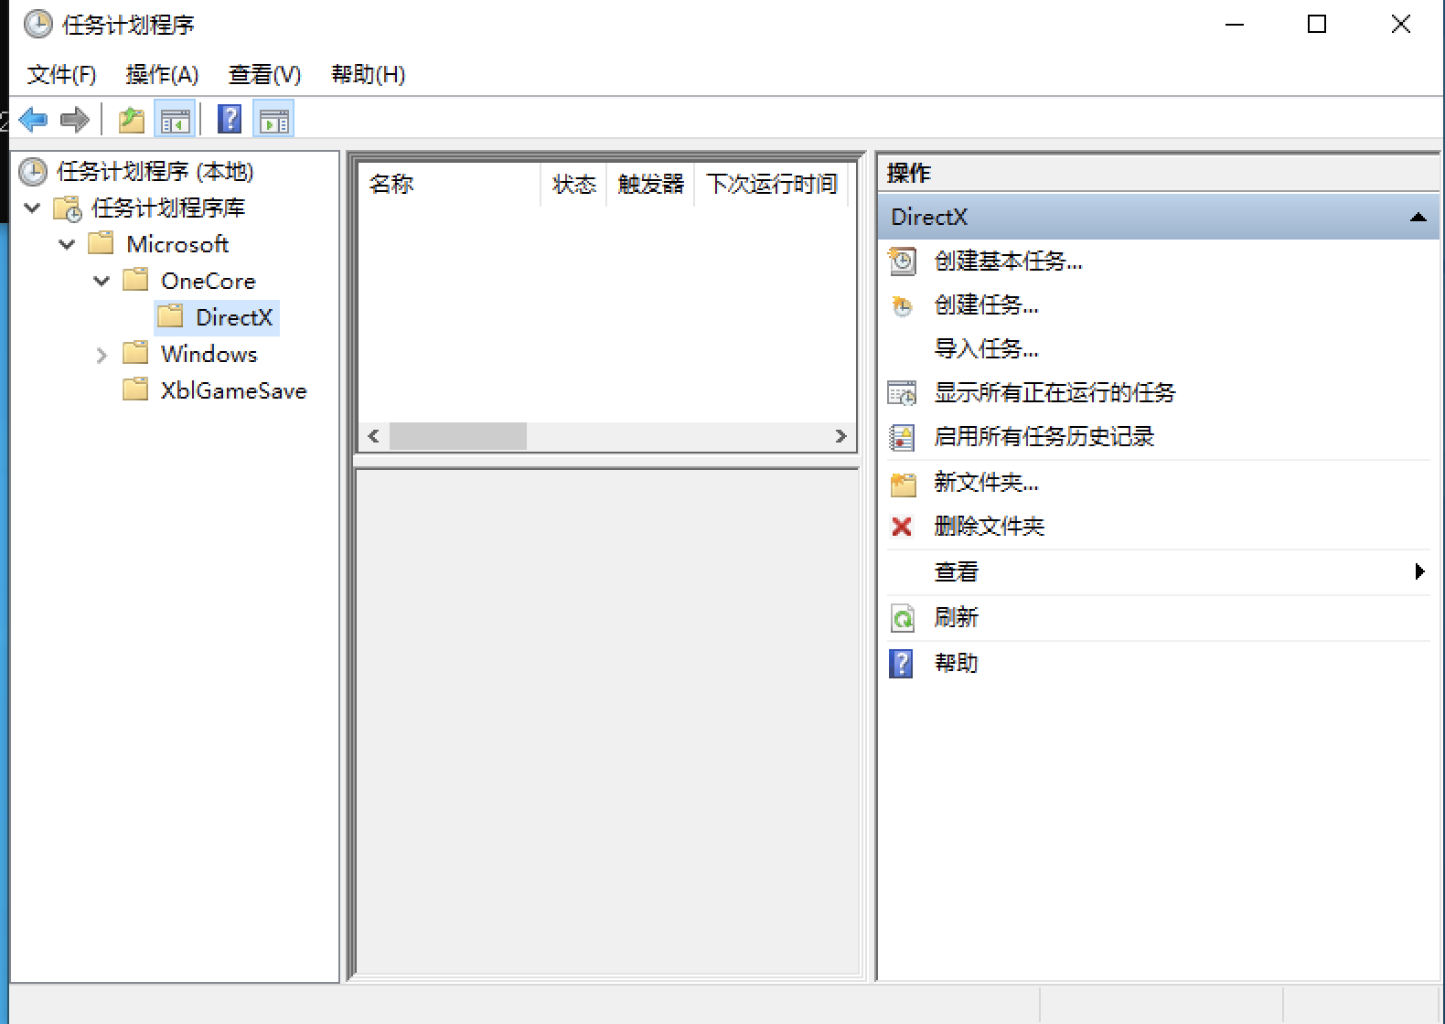Viewport: 1445px width, 1024px height.
Task: Click the task list horizontal scrollbar right arrow
Action: [840, 437]
